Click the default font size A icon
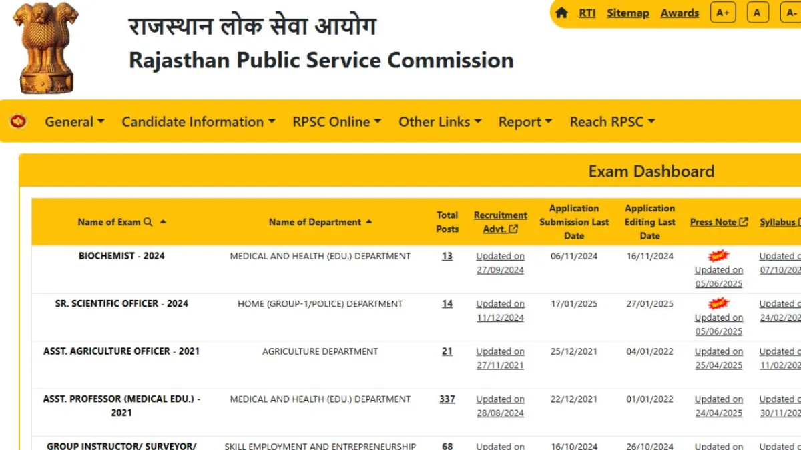The image size is (801, 450). [758, 12]
